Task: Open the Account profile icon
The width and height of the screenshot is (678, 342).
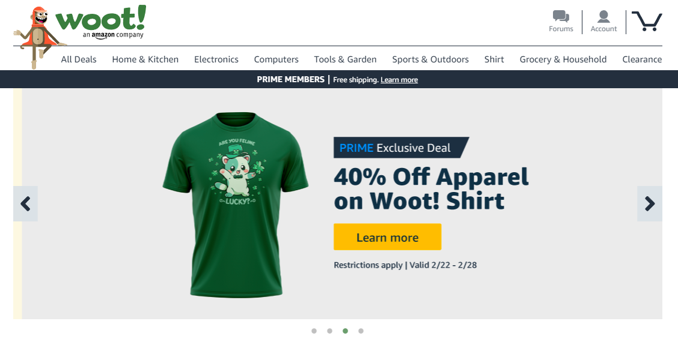Action: coord(603,16)
